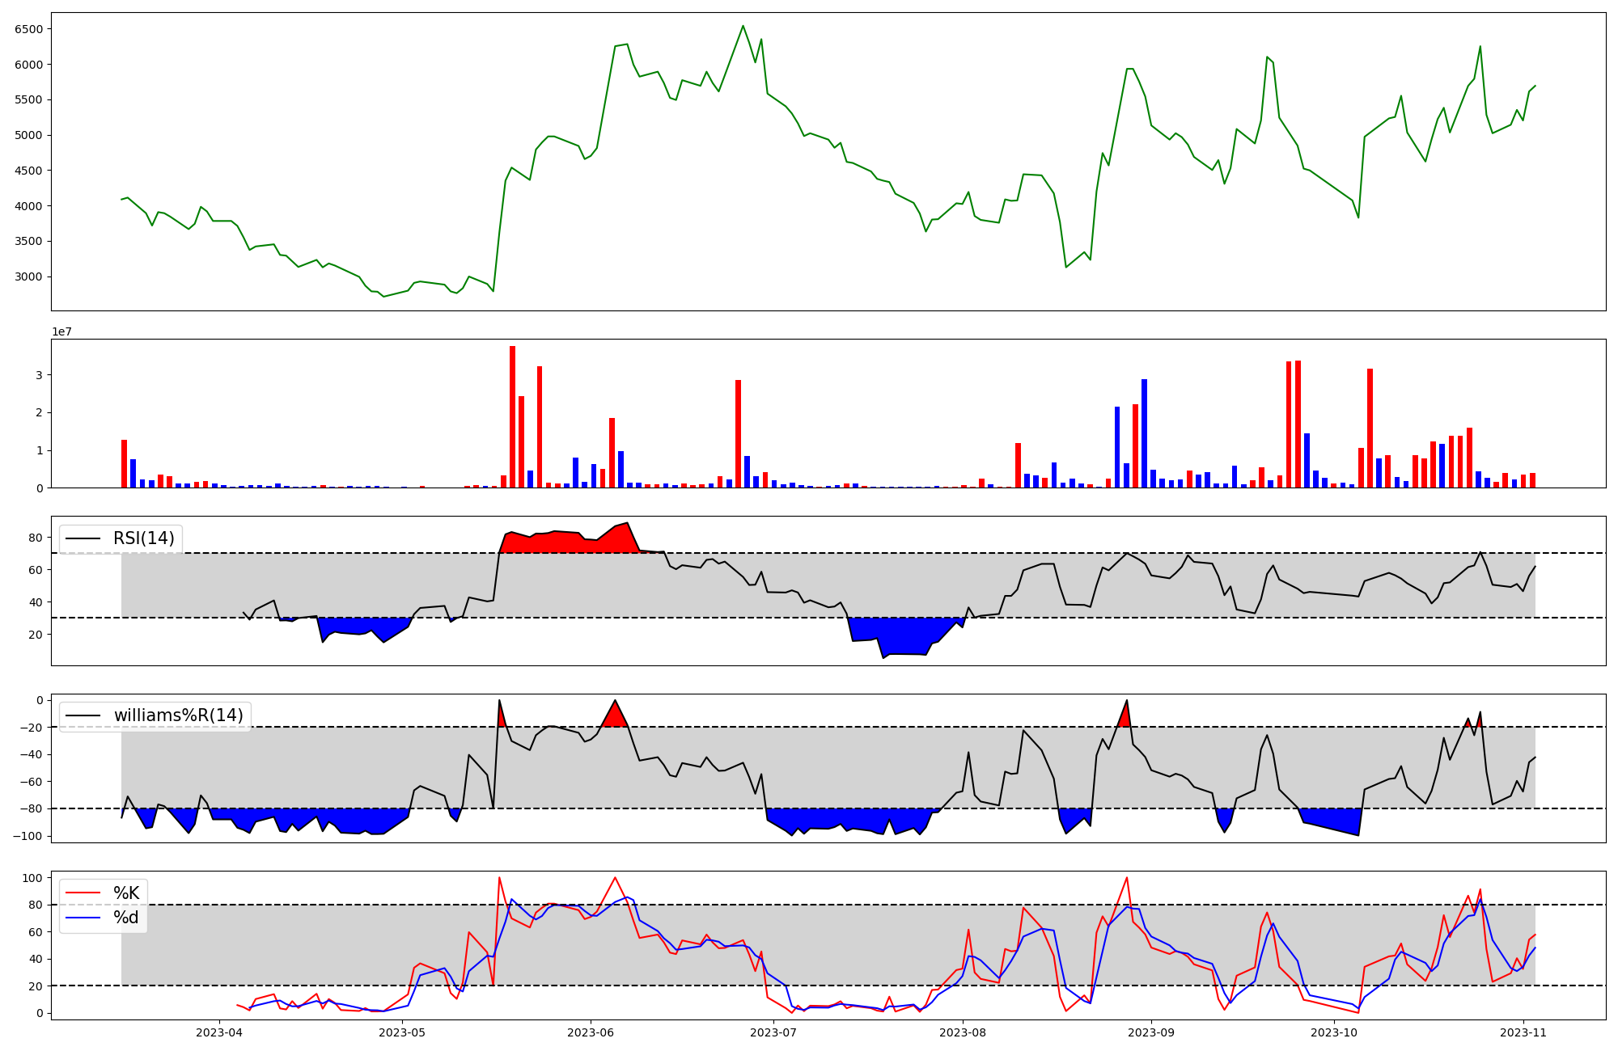Select the 2023-04 date axis label

coord(219,1032)
